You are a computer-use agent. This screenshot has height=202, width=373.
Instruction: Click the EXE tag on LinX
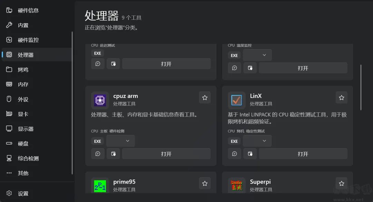234,141
